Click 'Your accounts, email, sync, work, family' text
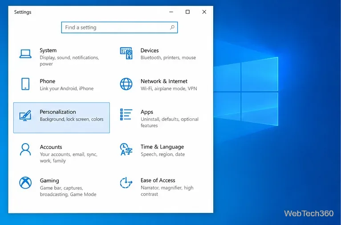The height and width of the screenshot is (225, 341). 69,157
